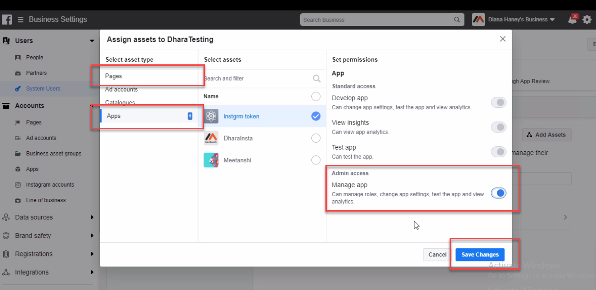This screenshot has height=290, width=596.
Task: Click search magnifier in Select assets
Action: pos(317,78)
